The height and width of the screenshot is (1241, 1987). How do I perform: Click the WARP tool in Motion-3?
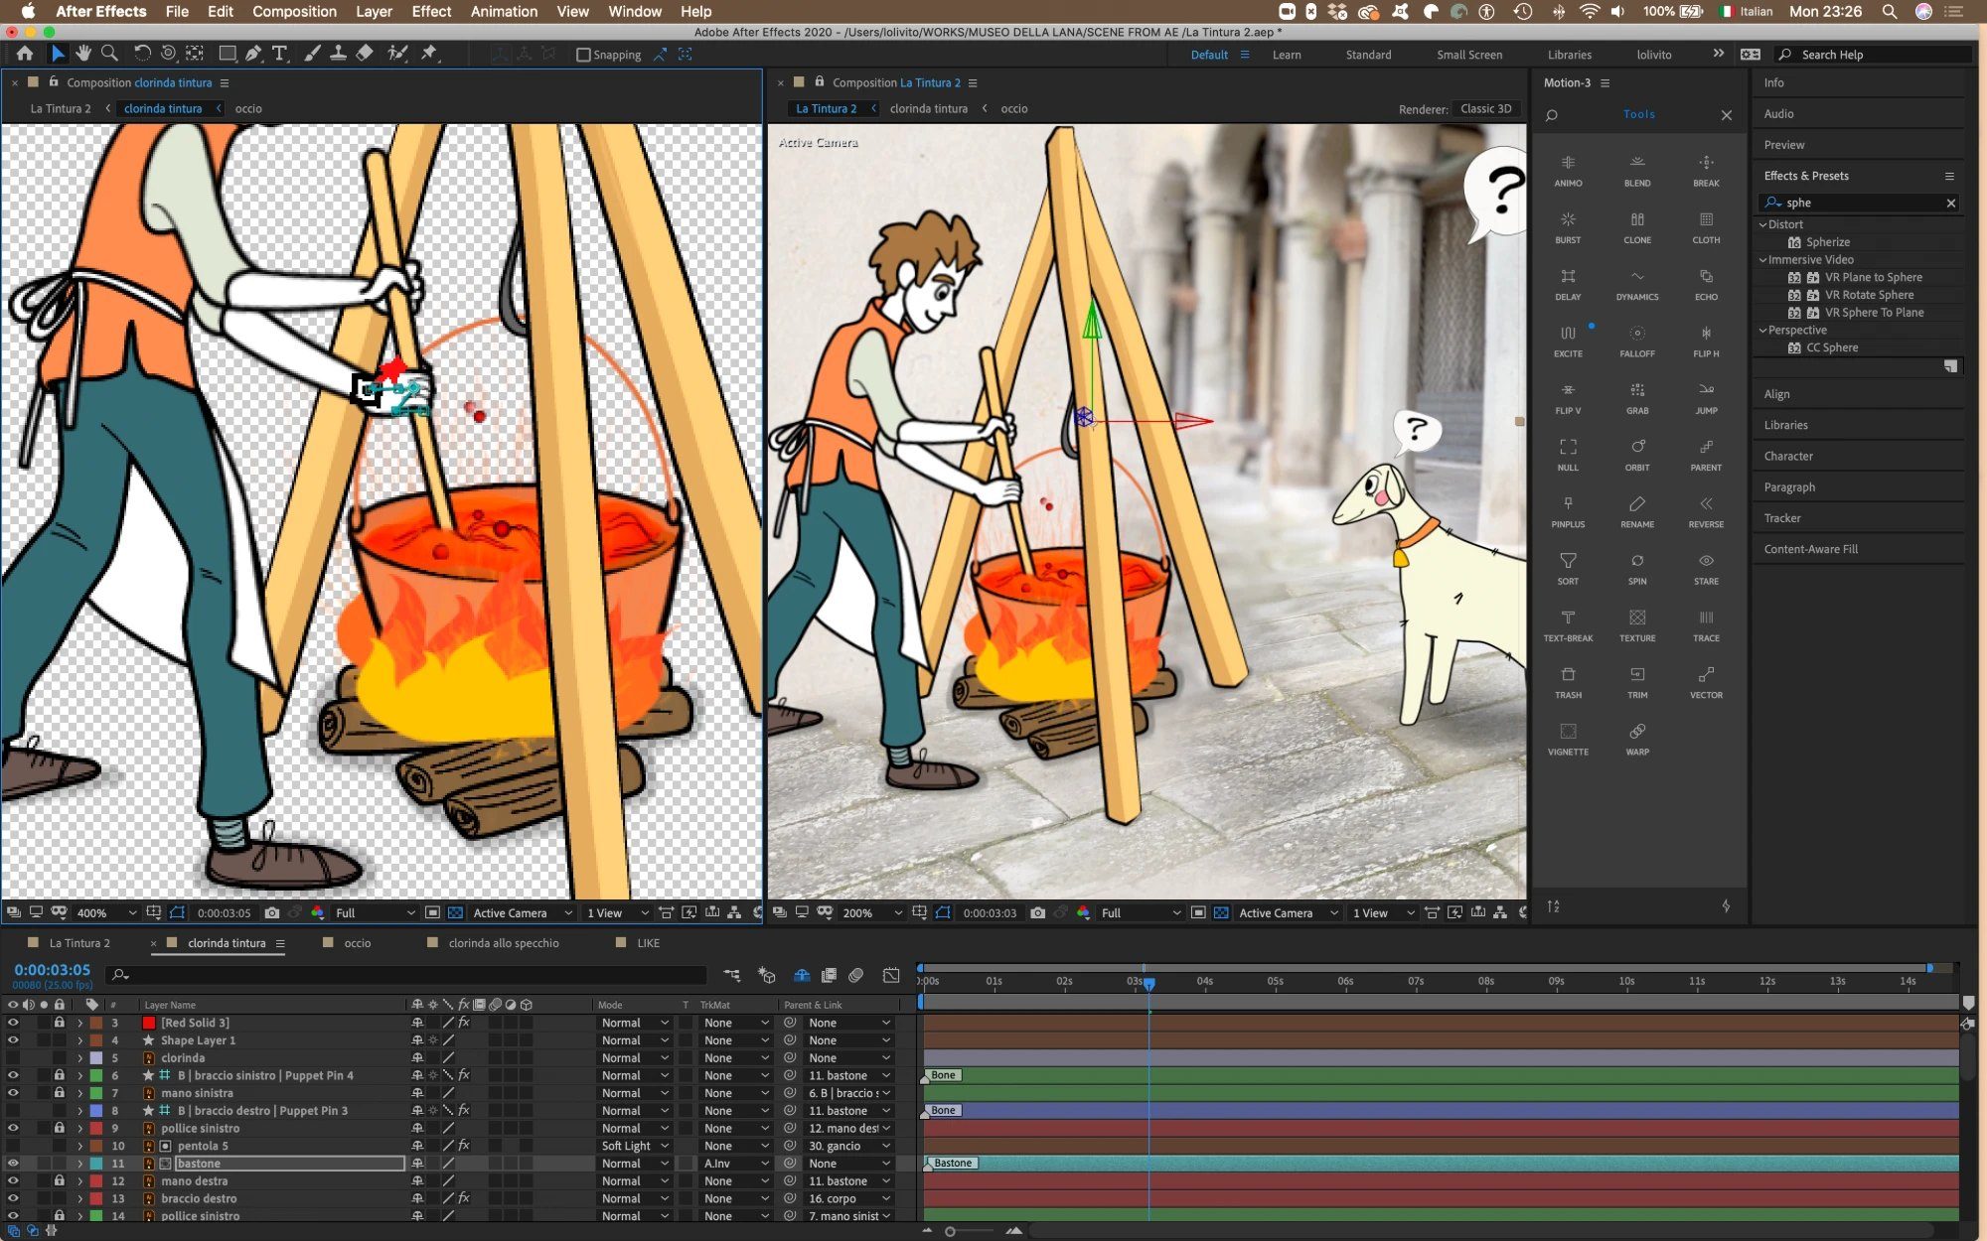tap(1637, 739)
